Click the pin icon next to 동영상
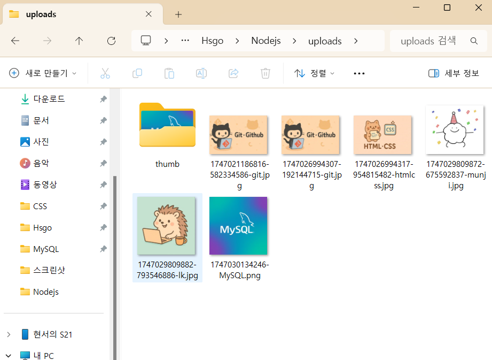The height and width of the screenshot is (360, 492). [x=103, y=185]
